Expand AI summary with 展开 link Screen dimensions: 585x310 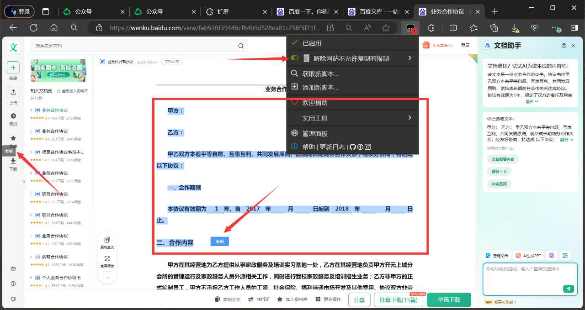pyautogui.click(x=532, y=101)
